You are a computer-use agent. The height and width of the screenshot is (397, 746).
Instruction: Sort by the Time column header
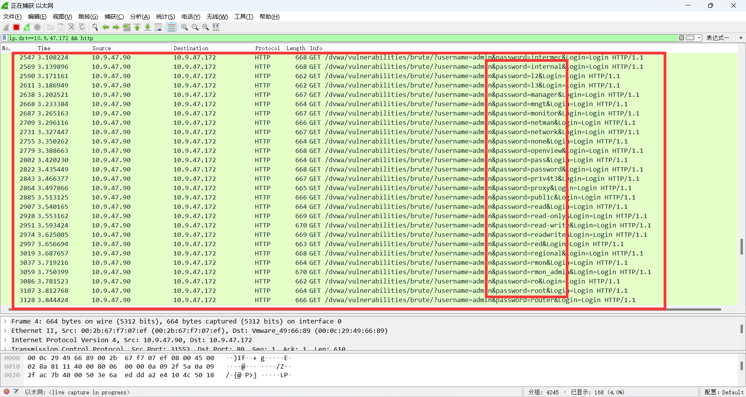[63, 48]
